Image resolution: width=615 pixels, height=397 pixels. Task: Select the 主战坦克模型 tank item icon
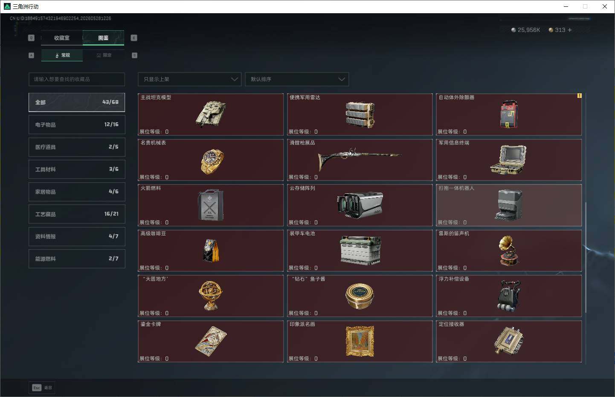click(x=211, y=114)
